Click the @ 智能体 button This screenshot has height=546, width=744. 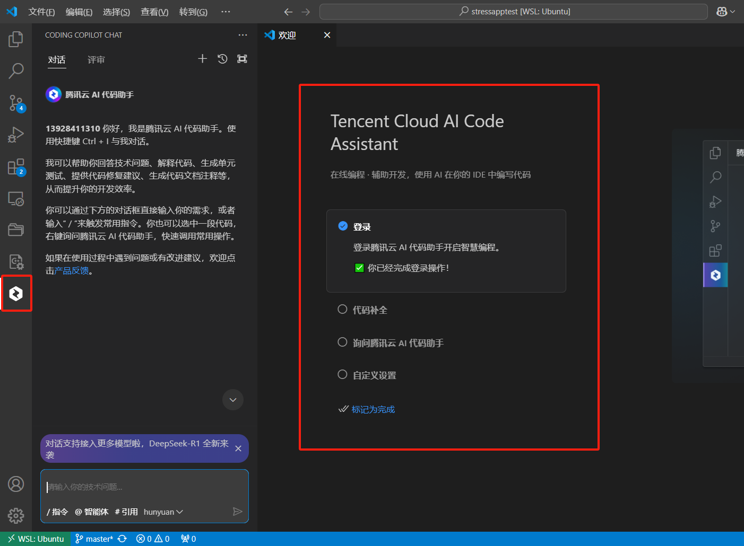tap(91, 512)
